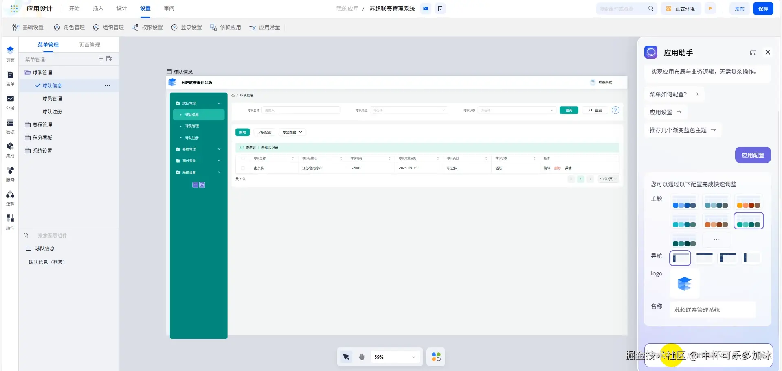Click the 菜单如何配置? suggestion link

(x=674, y=94)
